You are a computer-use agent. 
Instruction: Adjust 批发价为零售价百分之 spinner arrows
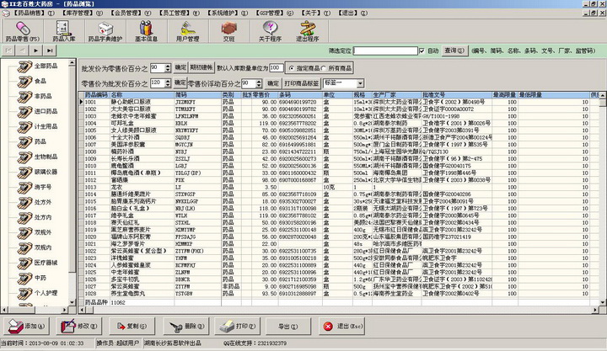tap(168, 68)
